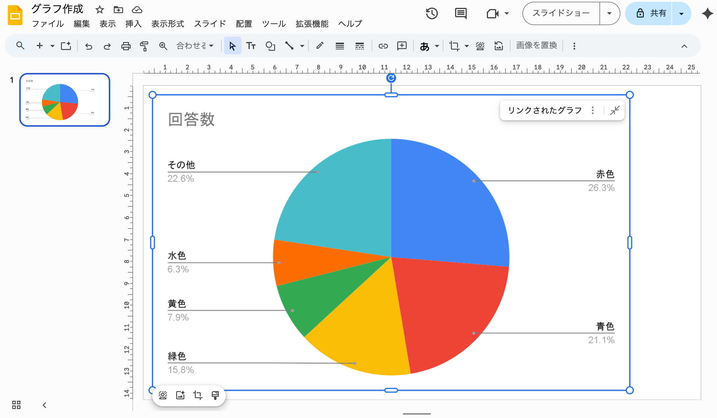The height and width of the screenshot is (418, 717).
Task: Click the Gemini sparkle icon
Action: (707, 13)
